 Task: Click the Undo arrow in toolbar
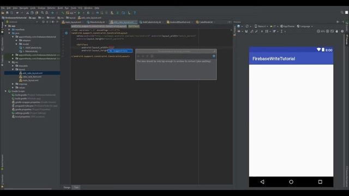point(17,13)
